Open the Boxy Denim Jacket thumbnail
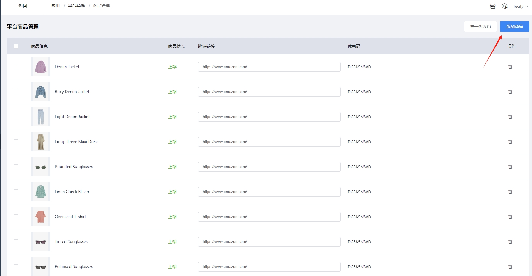This screenshot has height=276, width=532. (x=41, y=92)
